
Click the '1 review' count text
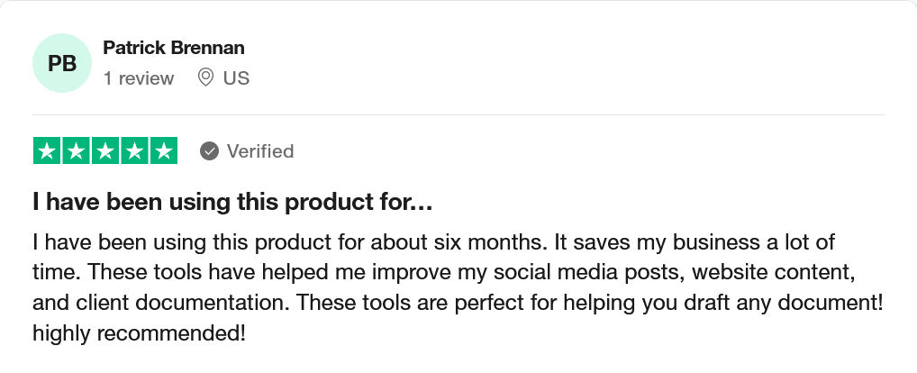(x=139, y=78)
